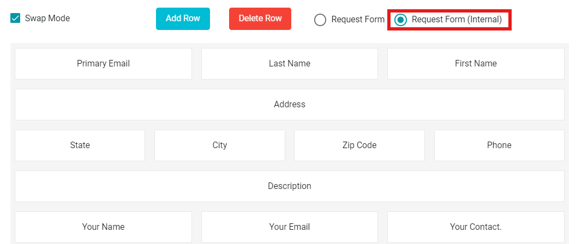576x244 pixels.
Task: Click the Description field block
Action: click(290, 186)
